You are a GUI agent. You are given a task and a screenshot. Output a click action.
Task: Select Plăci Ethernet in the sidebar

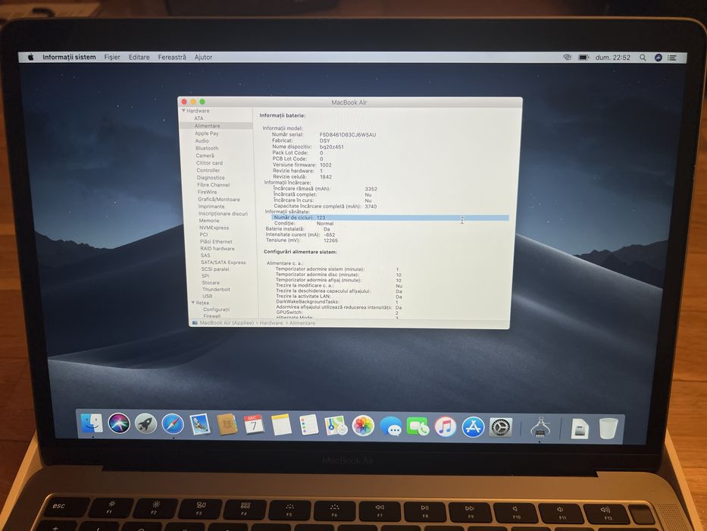pyautogui.click(x=216, y=241)
